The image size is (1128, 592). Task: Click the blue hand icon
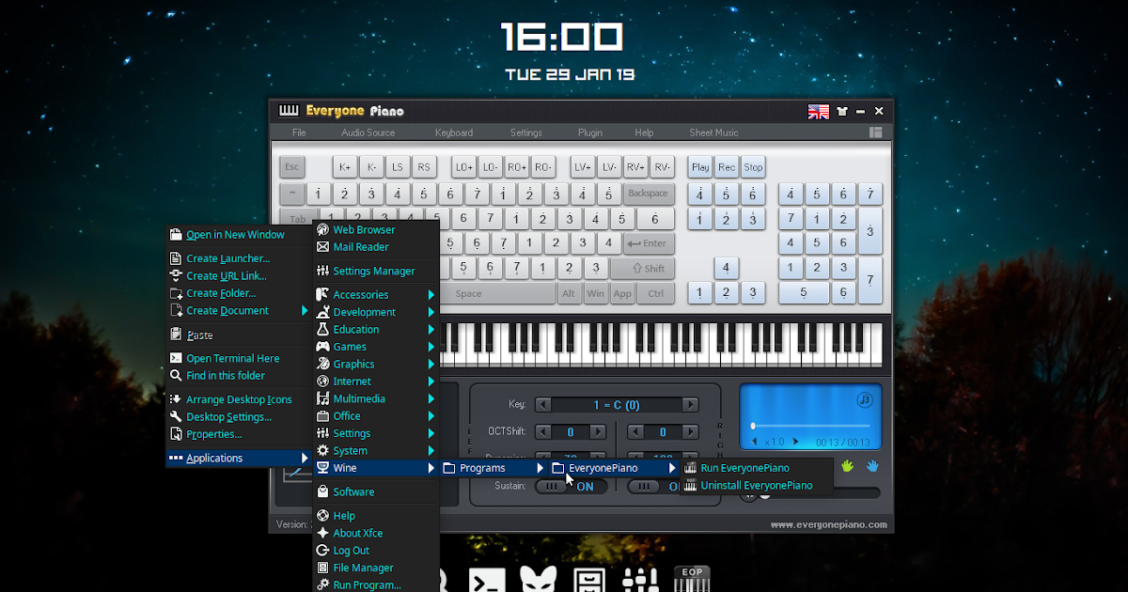[x=872, y=465]
